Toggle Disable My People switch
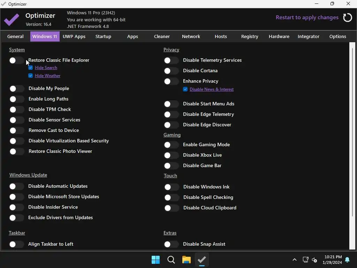 point(17,89)
